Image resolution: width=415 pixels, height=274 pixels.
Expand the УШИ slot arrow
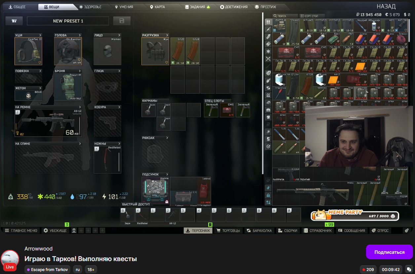click(40, 35)
